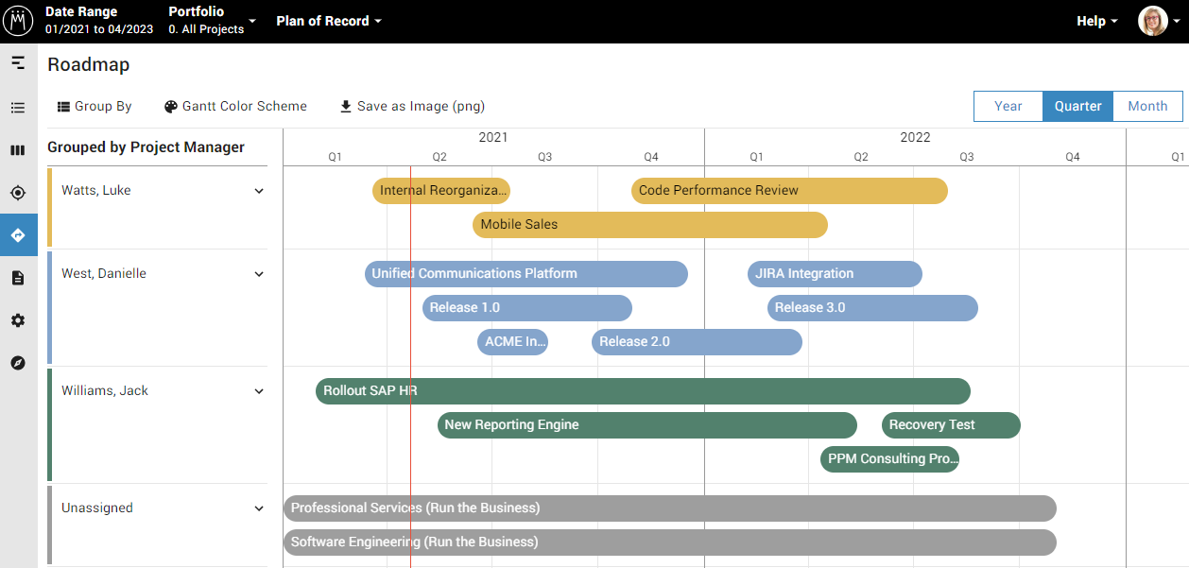Click the Roadmap page title
The height and width of the screenshot is (568, 1189).
coord(89,65)
